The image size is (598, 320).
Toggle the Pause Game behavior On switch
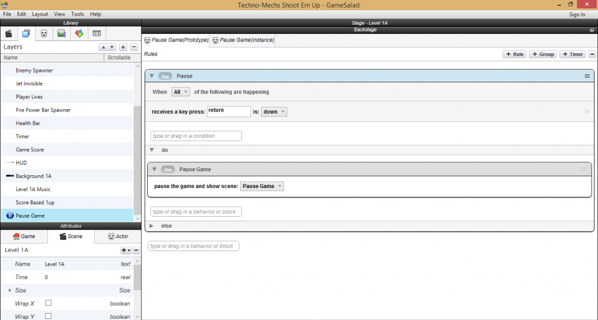168,169
